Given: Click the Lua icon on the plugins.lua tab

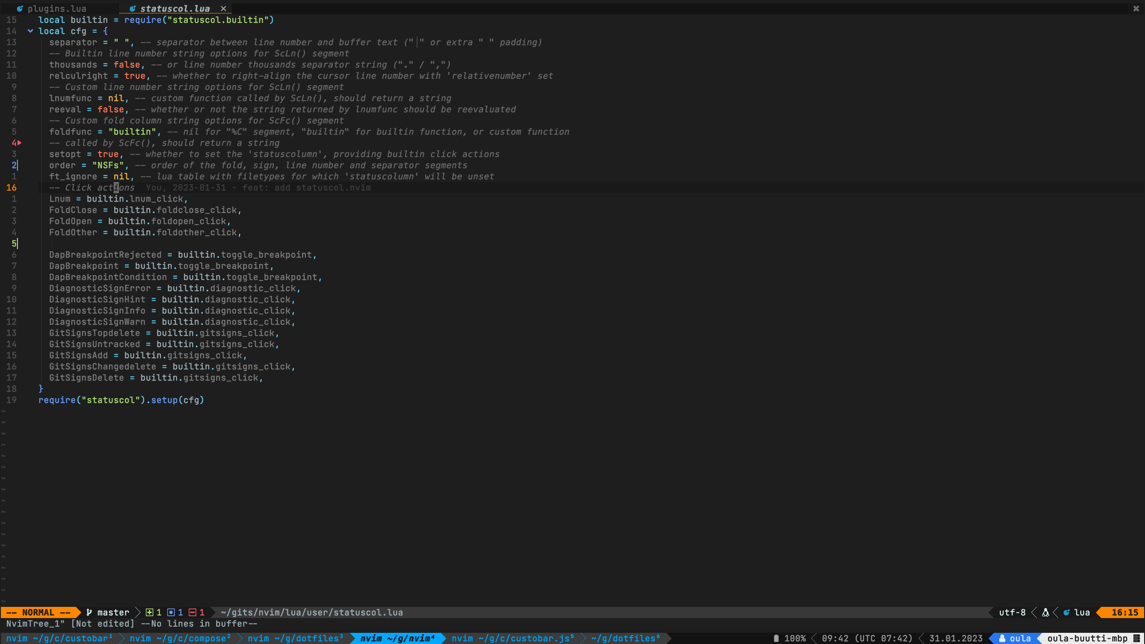Looking at the screenshot, I should (x=19, y=8).
